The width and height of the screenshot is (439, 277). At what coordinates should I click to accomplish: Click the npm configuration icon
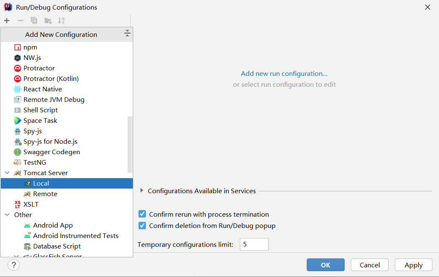pyautogui.click(x=17, y=47)
